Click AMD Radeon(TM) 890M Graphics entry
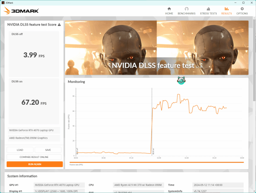The image size is (256, 193). 34,138
